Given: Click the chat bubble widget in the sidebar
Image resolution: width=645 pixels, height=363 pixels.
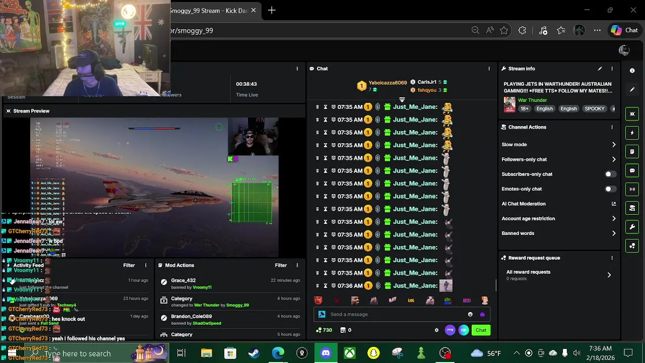Looking at the screenshot, I should tap(632, 170).
